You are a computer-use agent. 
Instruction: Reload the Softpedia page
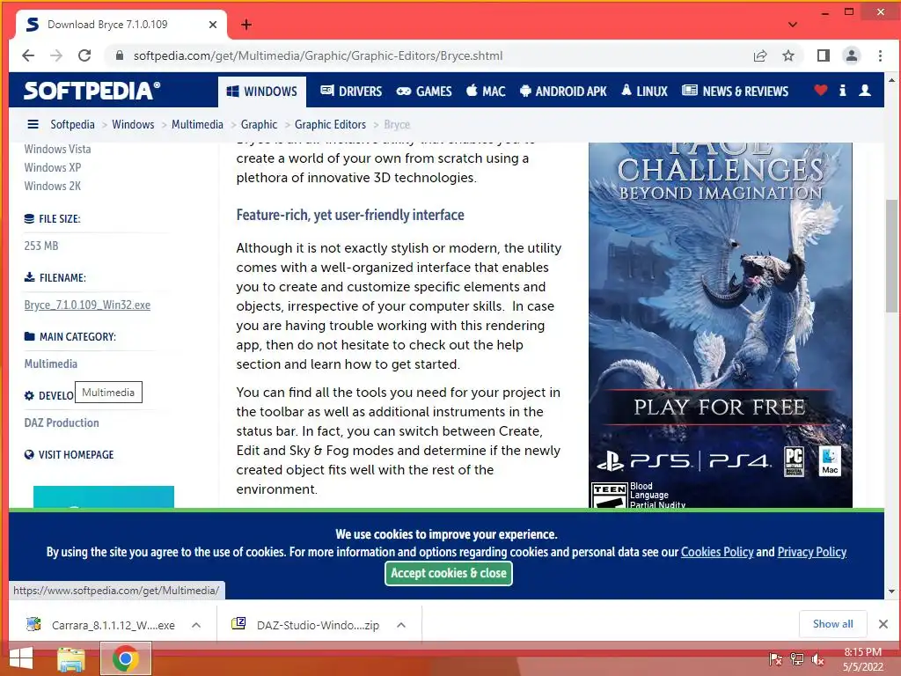click(84, 55)
